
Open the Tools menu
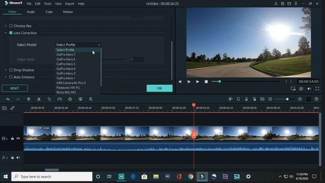coord(48,4)
